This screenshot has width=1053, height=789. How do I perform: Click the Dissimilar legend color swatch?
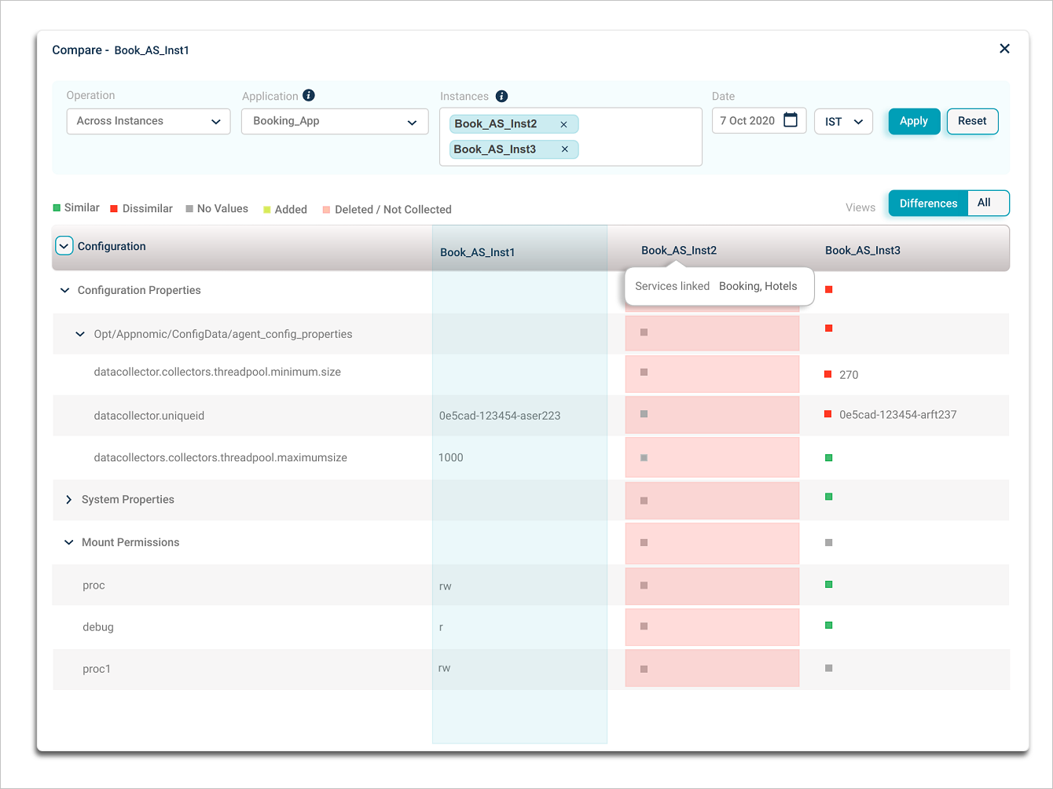(114, 209)
